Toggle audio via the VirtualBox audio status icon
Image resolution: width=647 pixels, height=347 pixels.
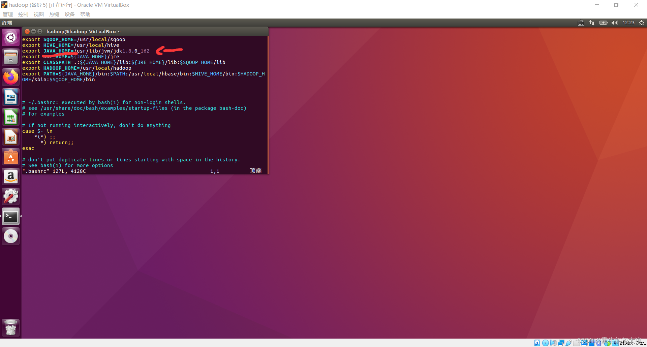(553, 343)
